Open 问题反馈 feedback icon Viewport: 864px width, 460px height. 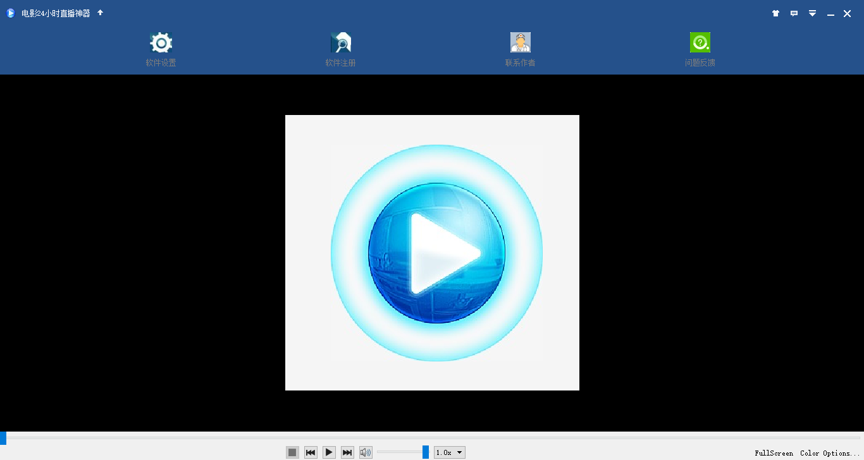tap(700, 43)
